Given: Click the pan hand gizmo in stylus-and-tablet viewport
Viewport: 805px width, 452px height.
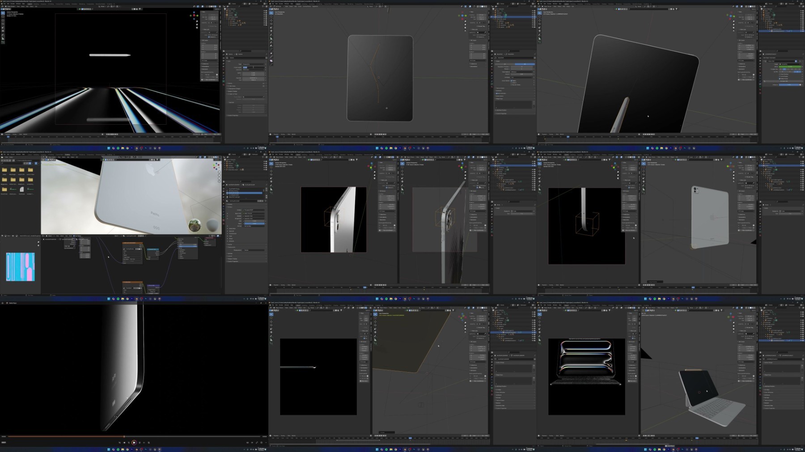Looking at the screenshot, I should click(x=733, y=25).
